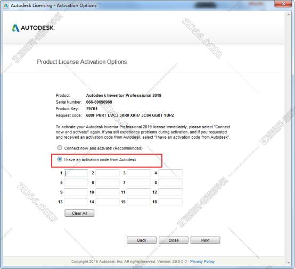The height and width of the screenshot is (269, 295).
Task: Click the Autodesk logo in header
Action: [33, 28]
